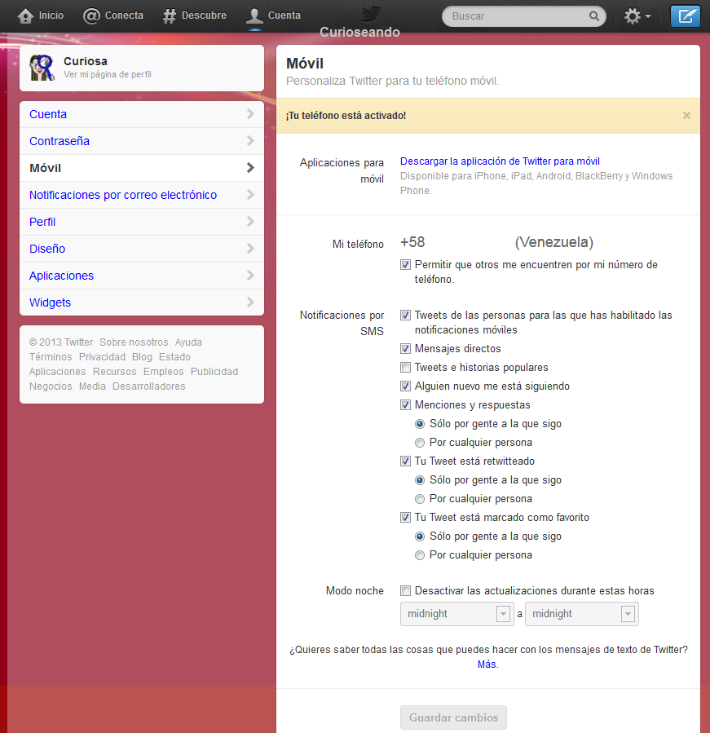Open Ayuda footer link
The image size is (710, 733).
pos(188,342)
